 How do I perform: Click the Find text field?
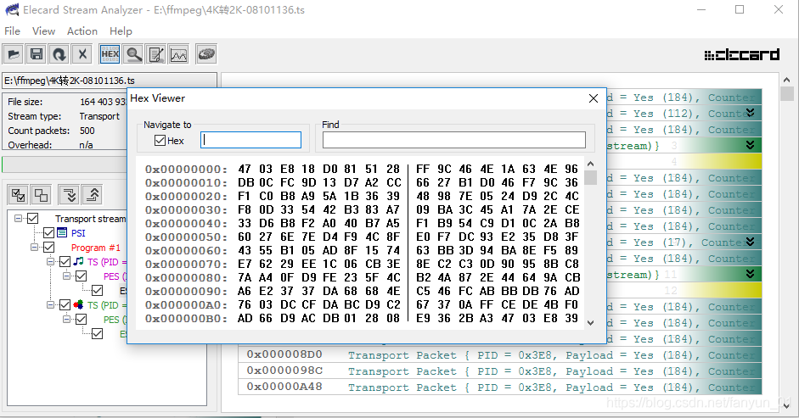click(454, 140)
